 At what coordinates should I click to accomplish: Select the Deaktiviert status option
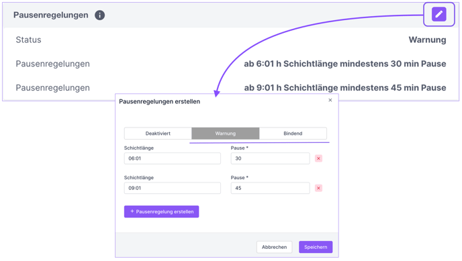pos(158,134)
